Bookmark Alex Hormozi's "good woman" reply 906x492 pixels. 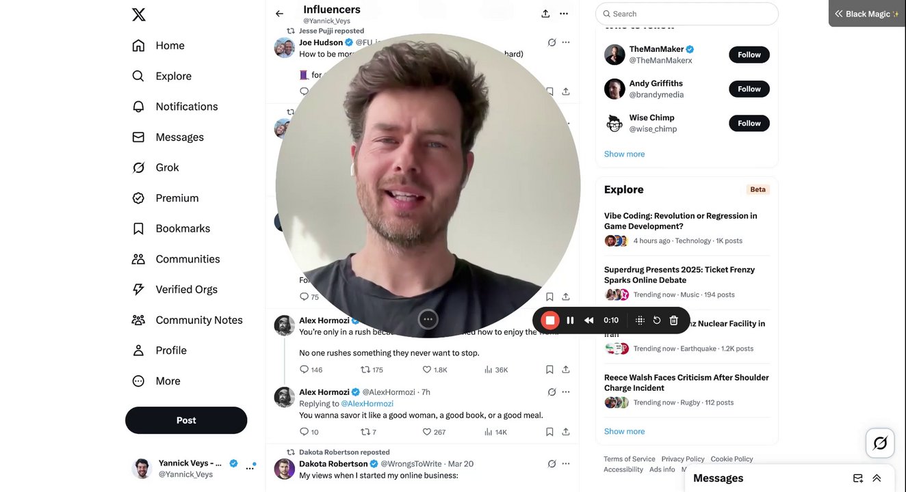(x=549, y=432)
